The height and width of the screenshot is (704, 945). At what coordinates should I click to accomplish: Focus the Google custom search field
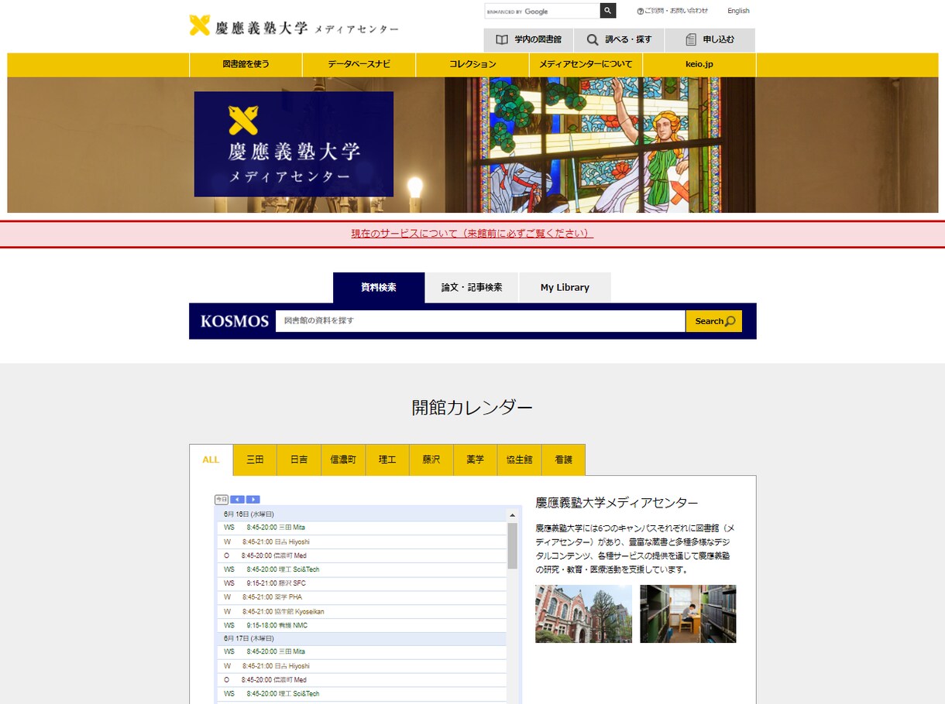pos(542,11)
